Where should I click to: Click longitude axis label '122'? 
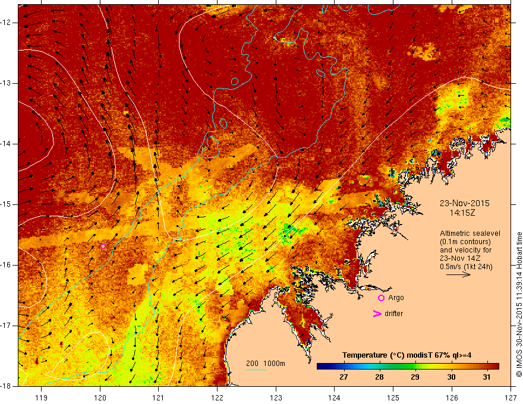217,398
